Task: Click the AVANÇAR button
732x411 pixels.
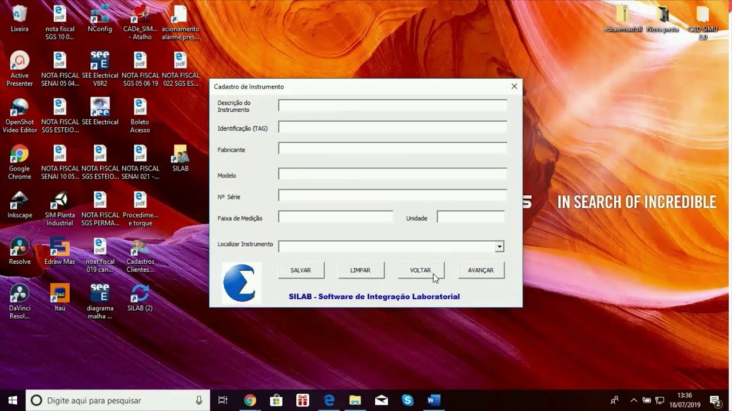Action: click(481, 271)
